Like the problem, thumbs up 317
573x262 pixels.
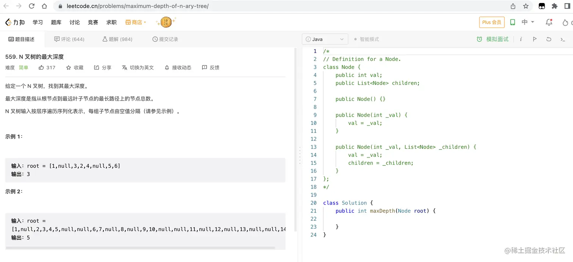pos(47,68)
